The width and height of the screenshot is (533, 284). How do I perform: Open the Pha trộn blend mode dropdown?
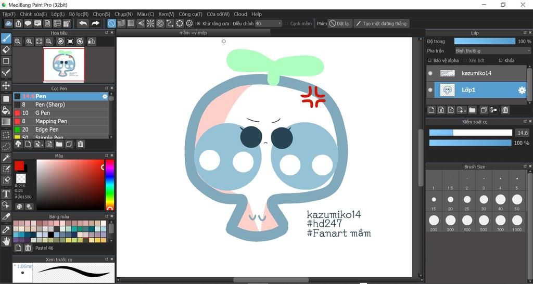(492, 50)
